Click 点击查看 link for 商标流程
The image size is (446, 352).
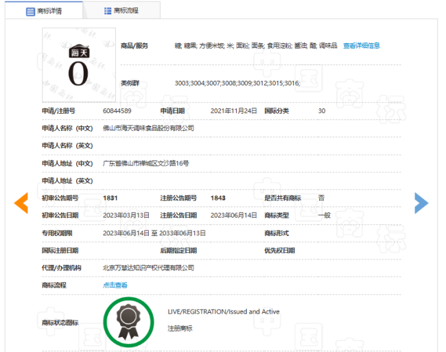(115, 285)
